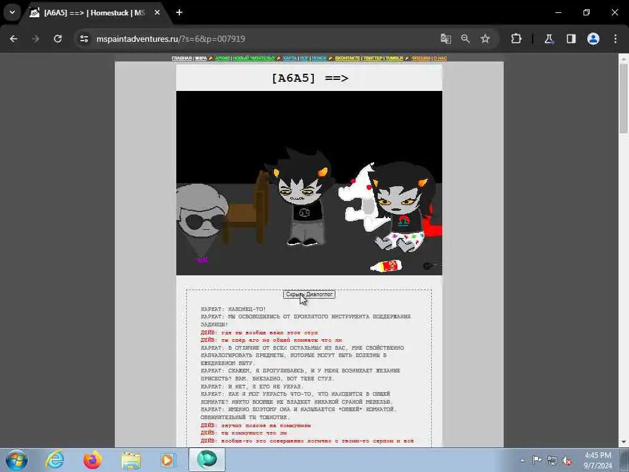Open the ФЛЕШКИ nav link
The image size is (629, 472).
(421, 58)
